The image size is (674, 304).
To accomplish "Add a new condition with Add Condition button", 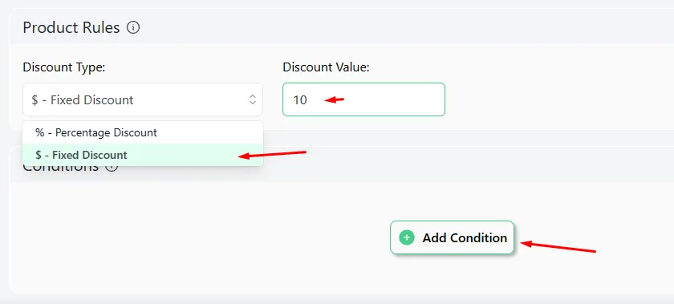I will click(x=452, y=237).
